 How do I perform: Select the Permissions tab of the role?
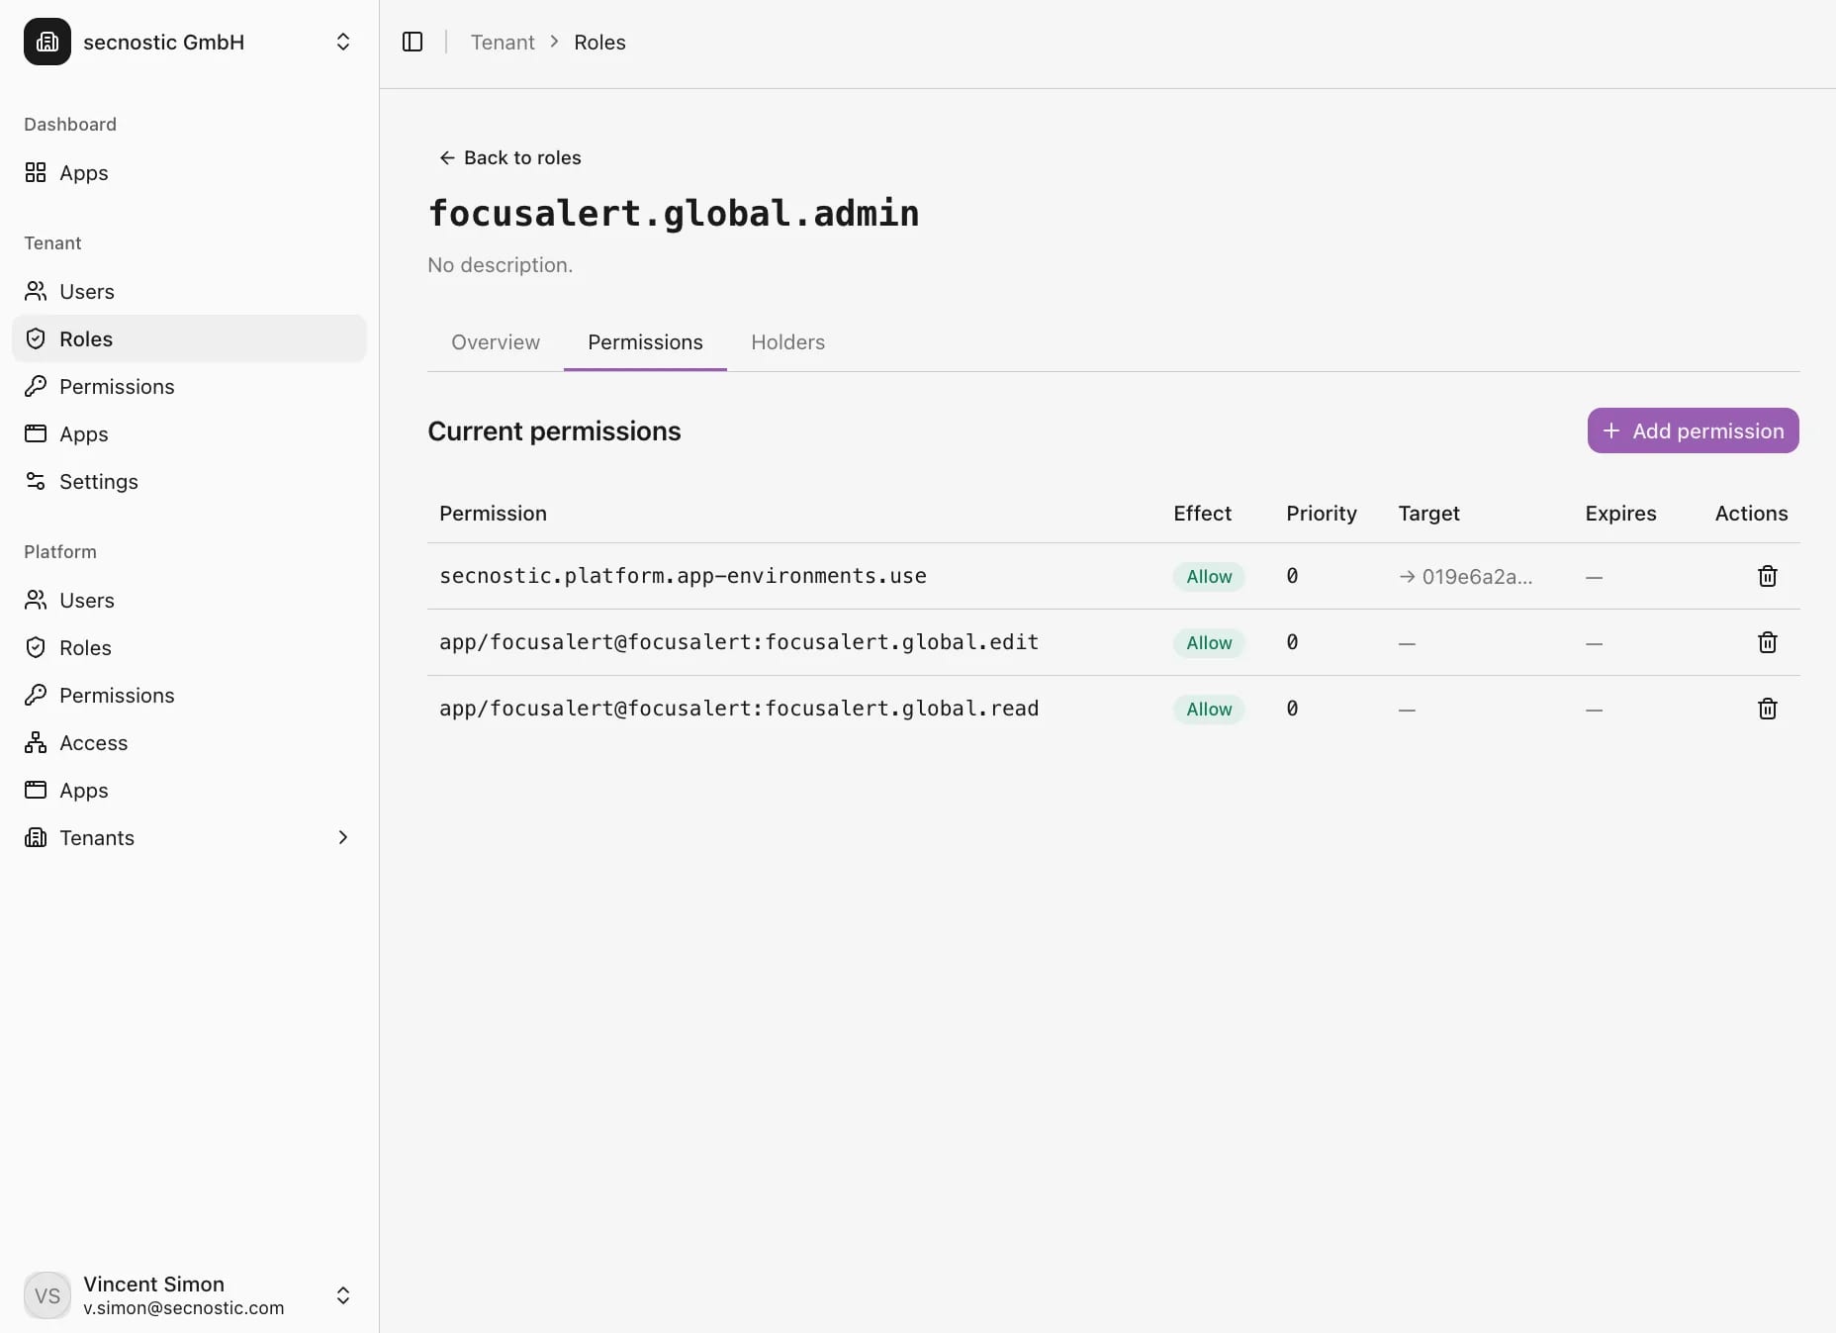645,342
